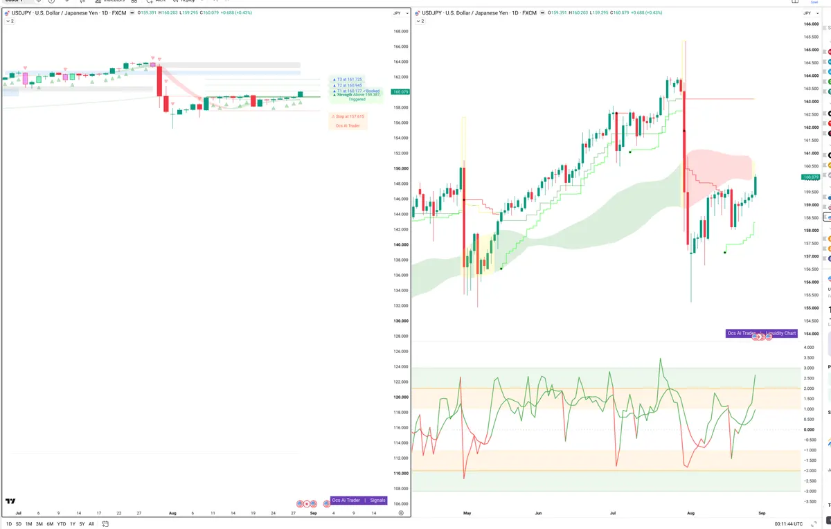The image size is (831, 529).
Task: Click 154.000 on the right chart price scale
Action: coord(812,334)
